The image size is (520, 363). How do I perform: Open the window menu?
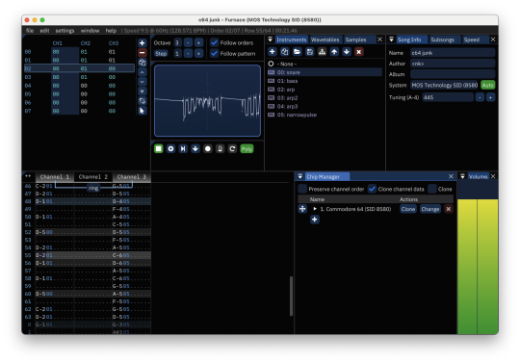click(x=90, y=31)
